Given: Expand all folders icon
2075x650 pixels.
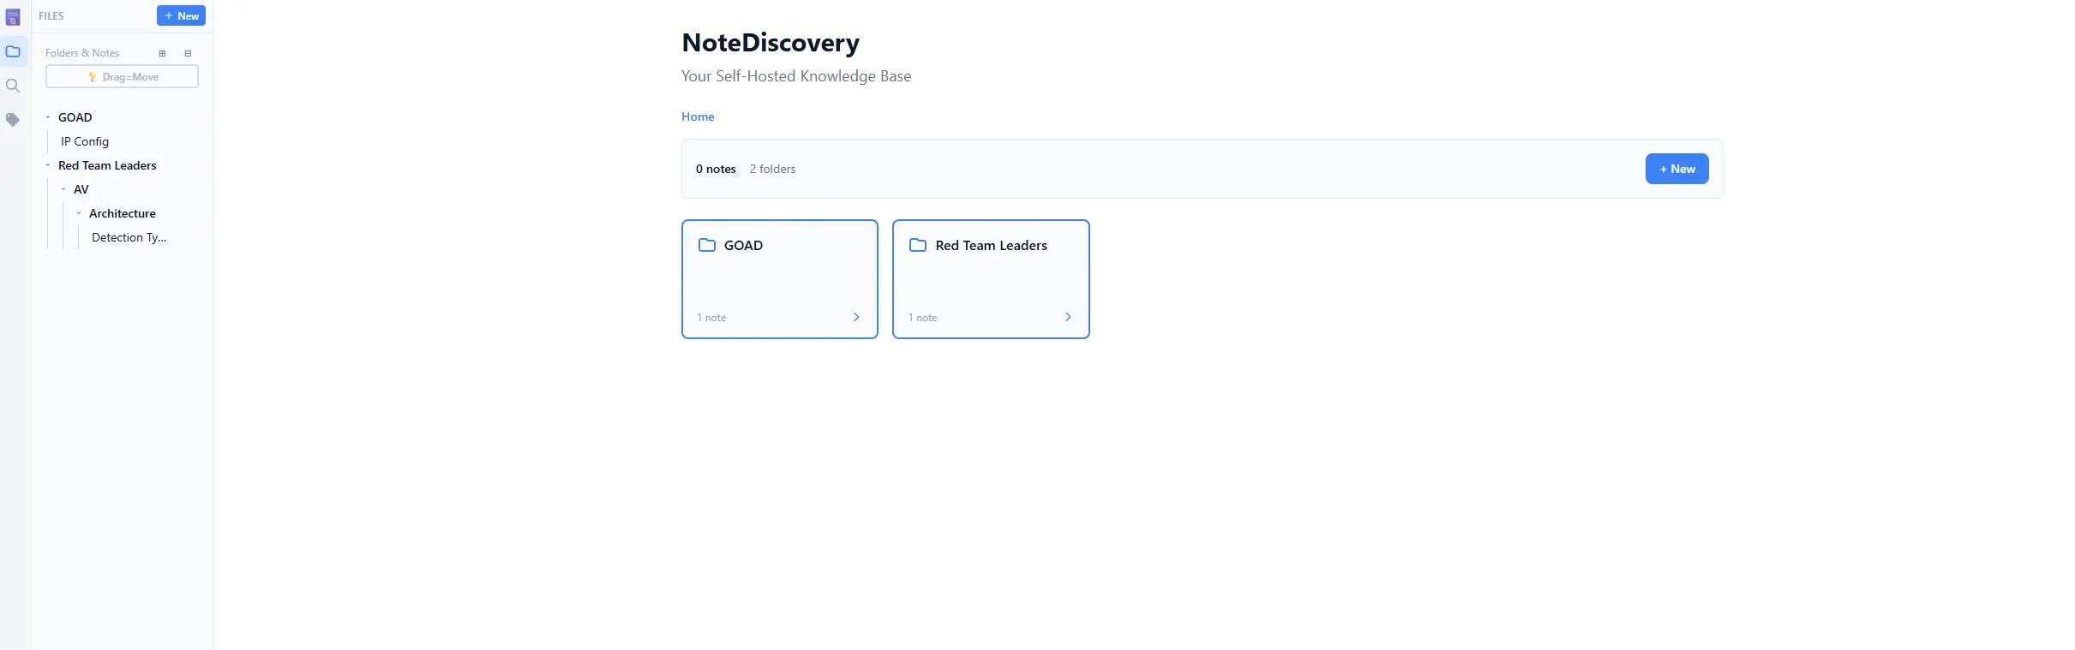Looking at the screenshot, I should [162, 53].
